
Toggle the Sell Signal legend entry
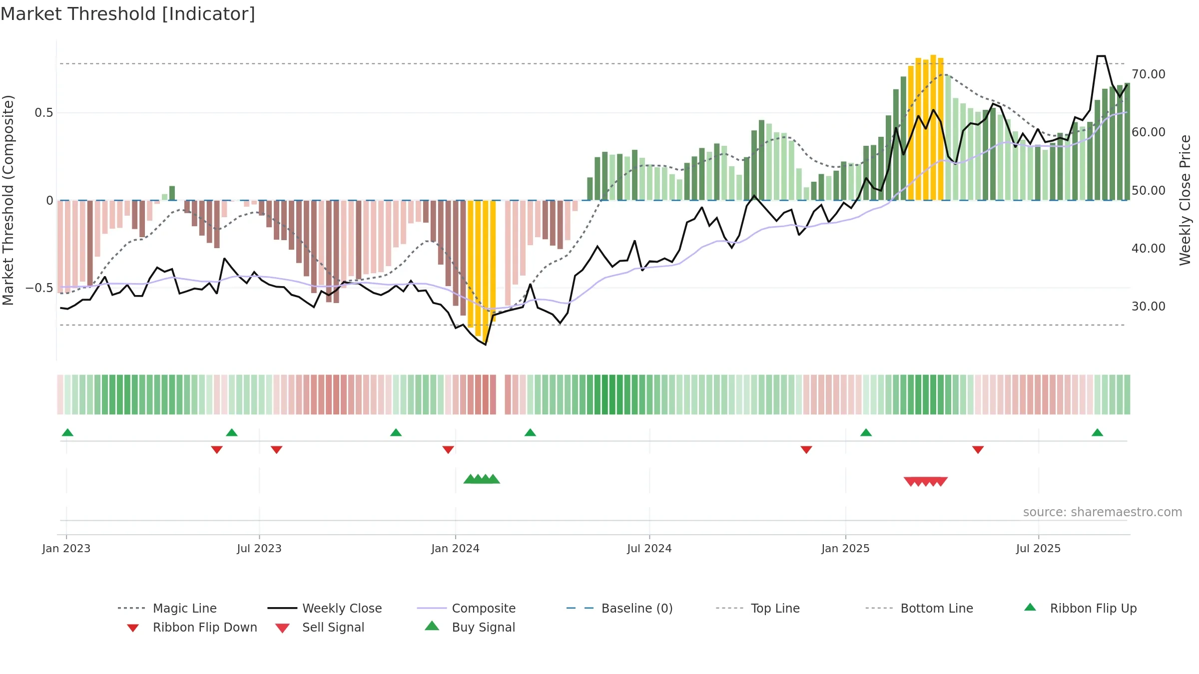[x=320, y=627]
